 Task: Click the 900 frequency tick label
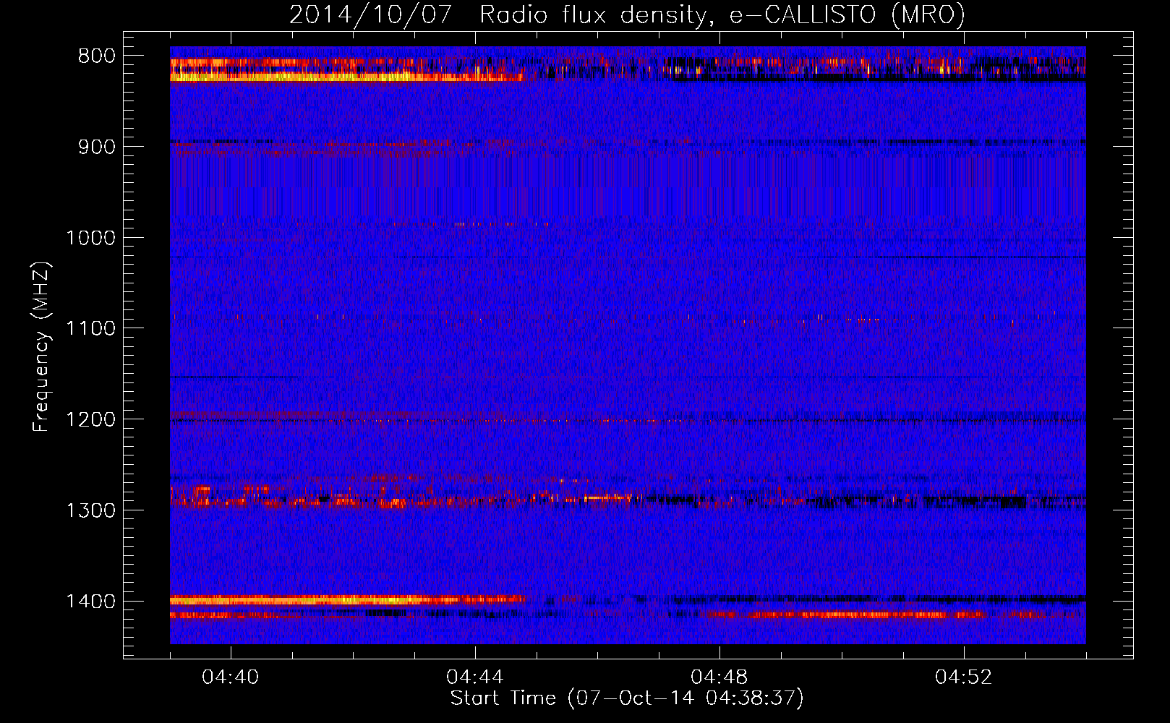point(97,147)
